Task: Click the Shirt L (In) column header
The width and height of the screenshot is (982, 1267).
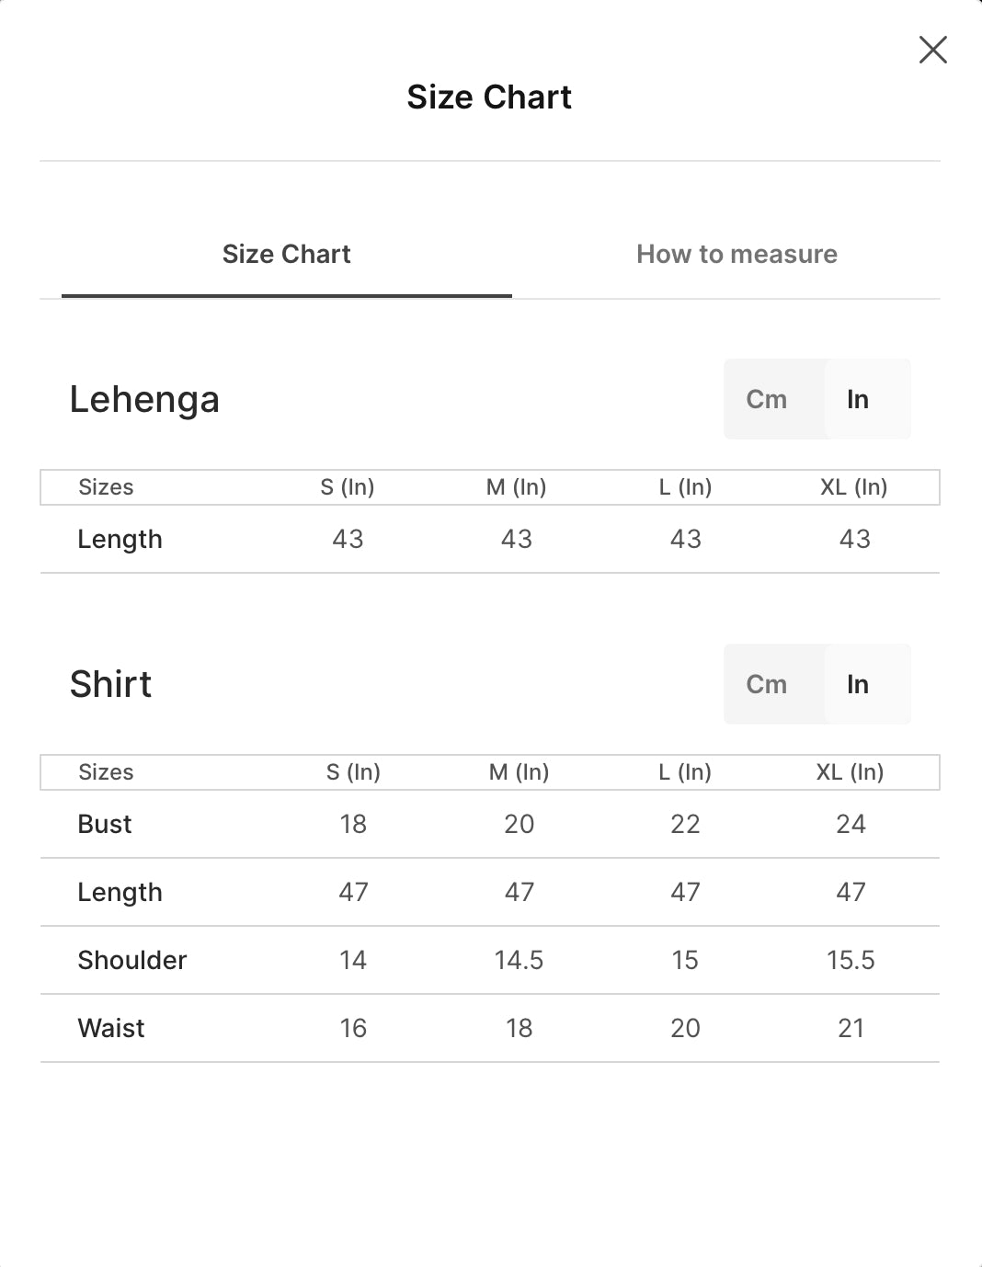Action: pyautogui.click(x=685, y=772)
